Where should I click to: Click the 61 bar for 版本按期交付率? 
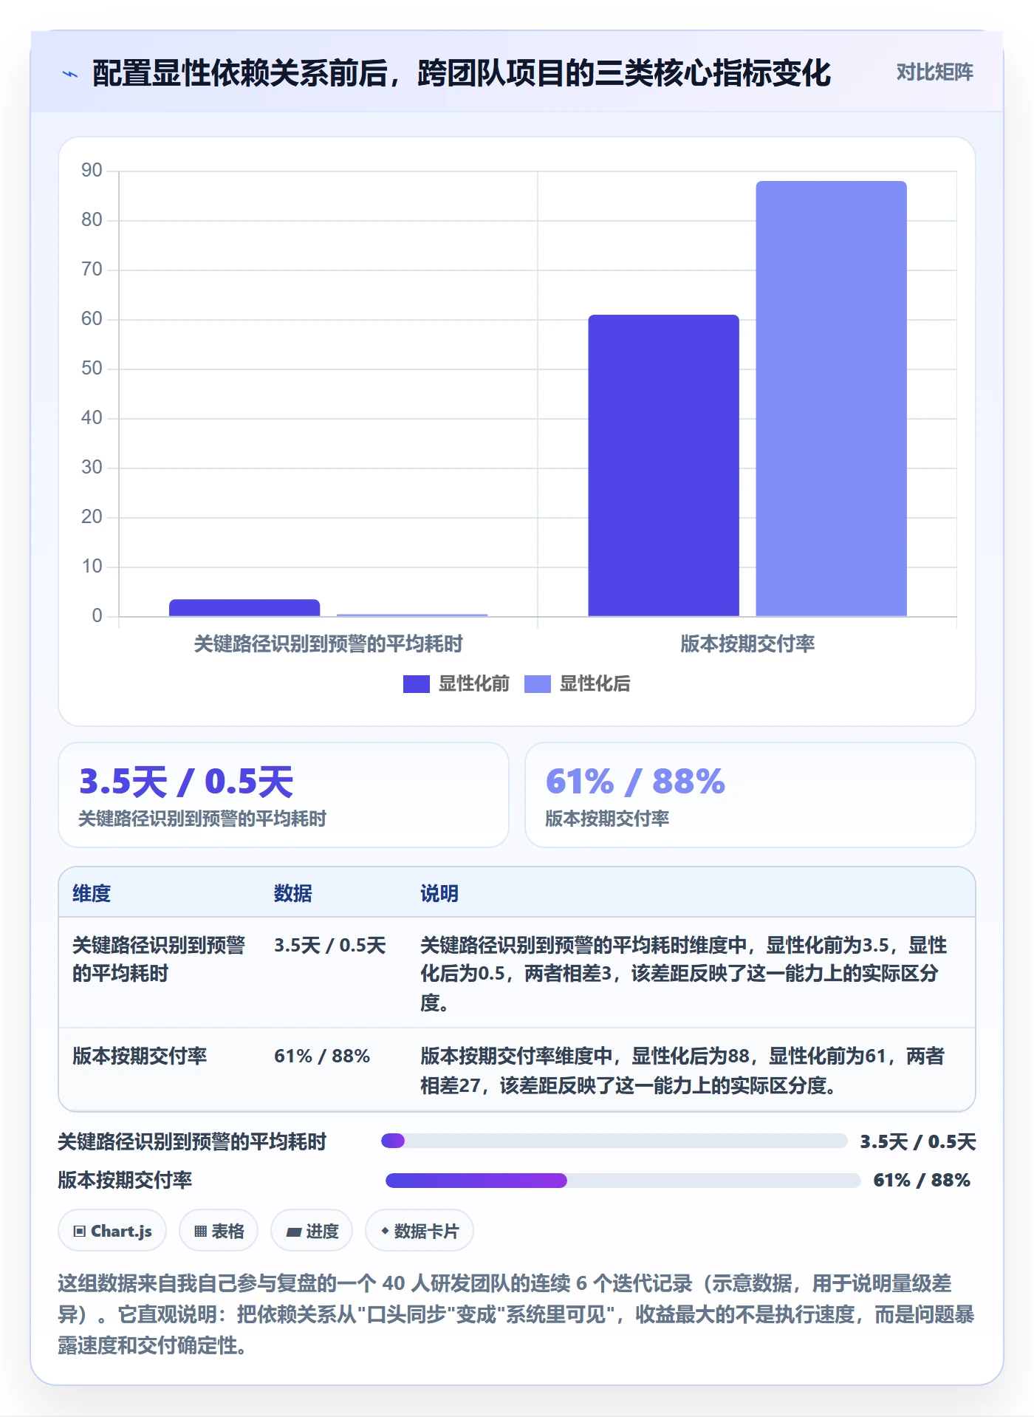[x=663, y=465]
